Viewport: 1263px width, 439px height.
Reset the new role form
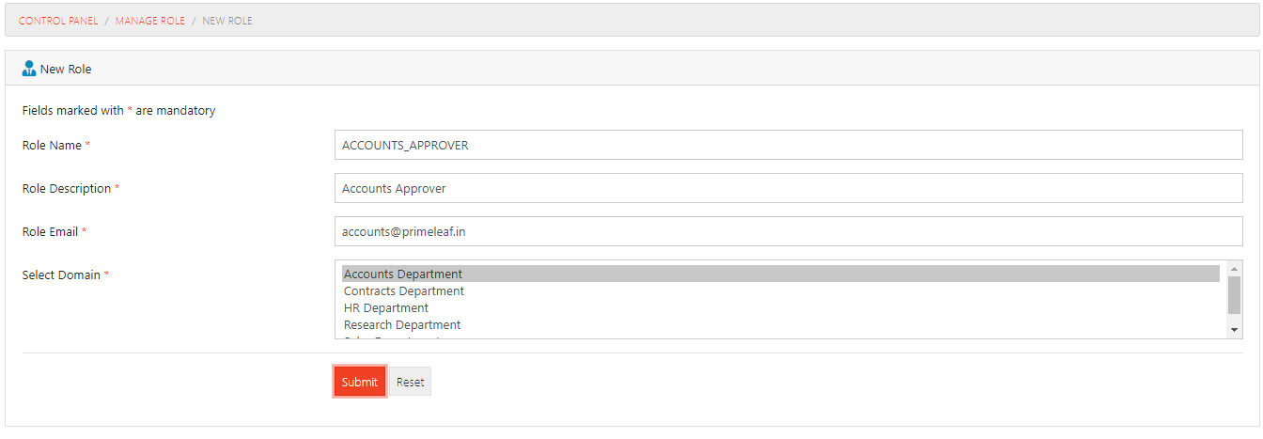click(410, 382)
